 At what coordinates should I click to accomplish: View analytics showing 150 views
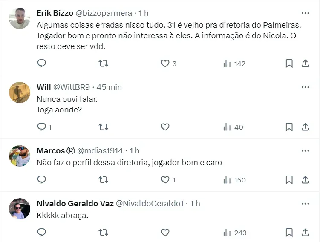click(234, 180)
